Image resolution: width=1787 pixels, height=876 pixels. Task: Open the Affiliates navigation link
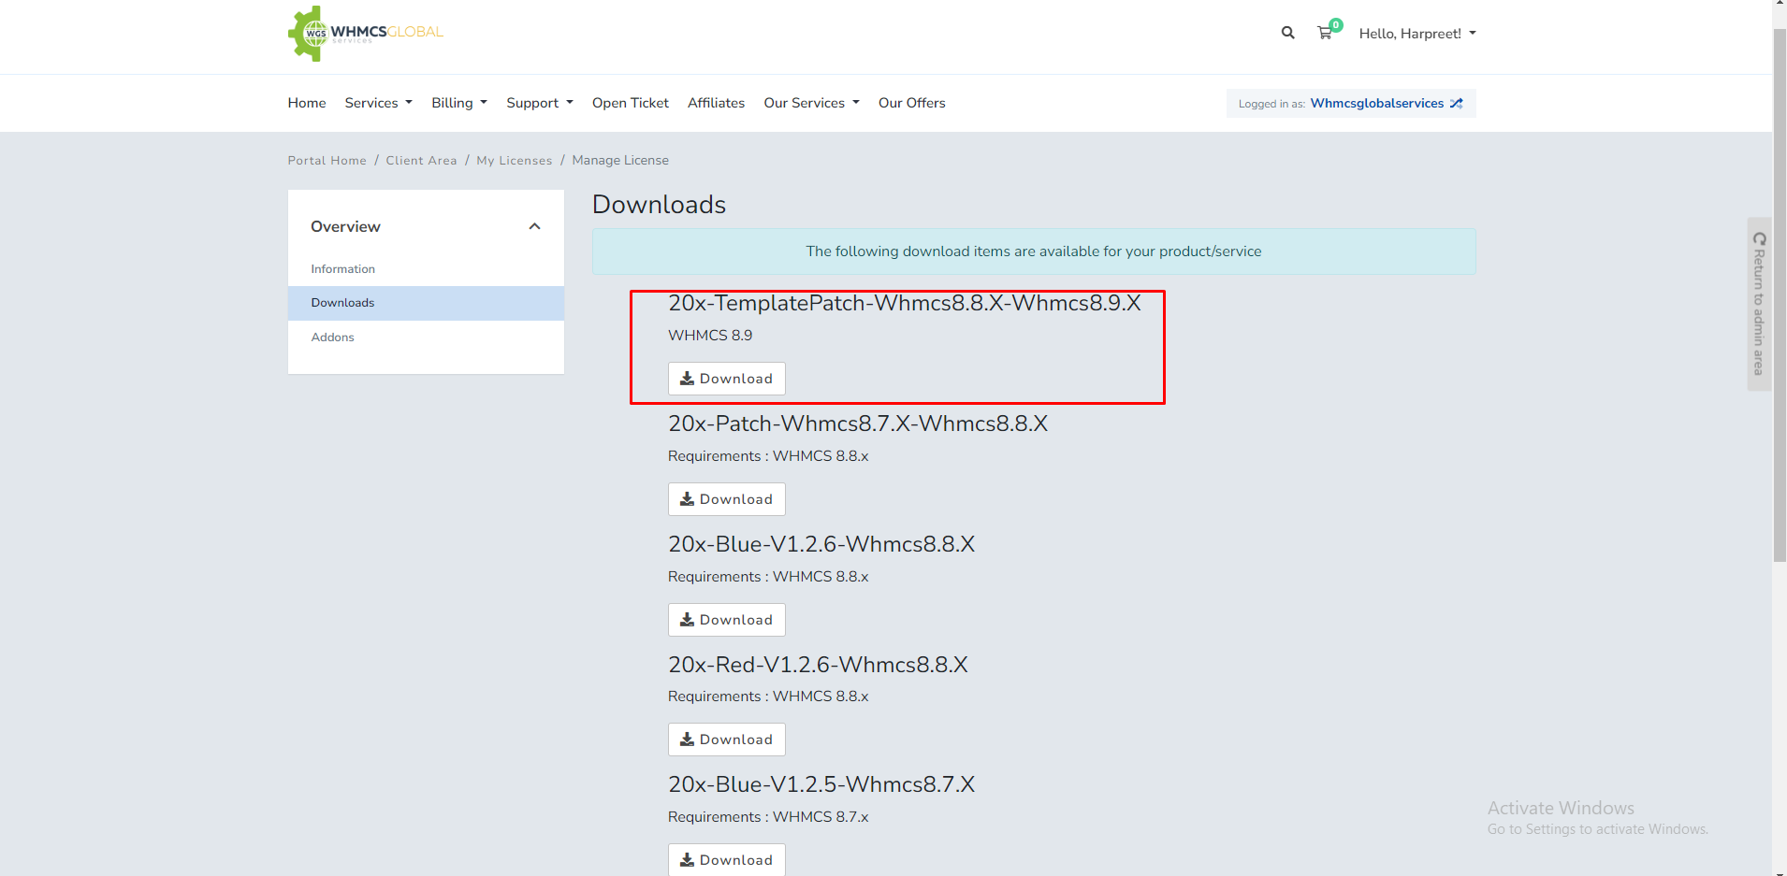click(716, 103)
